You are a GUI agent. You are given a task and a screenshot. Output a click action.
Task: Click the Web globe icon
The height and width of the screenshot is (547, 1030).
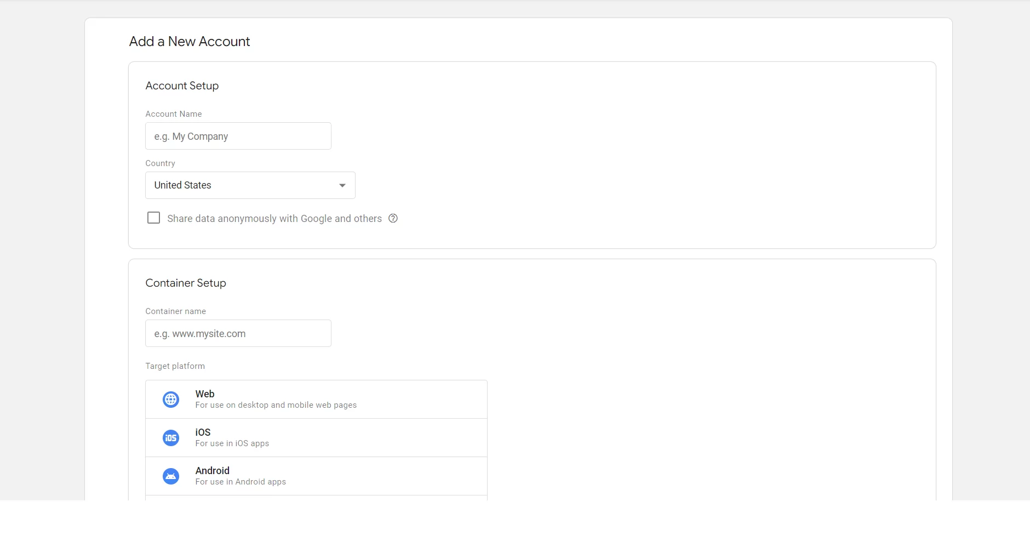coord(171,400)
